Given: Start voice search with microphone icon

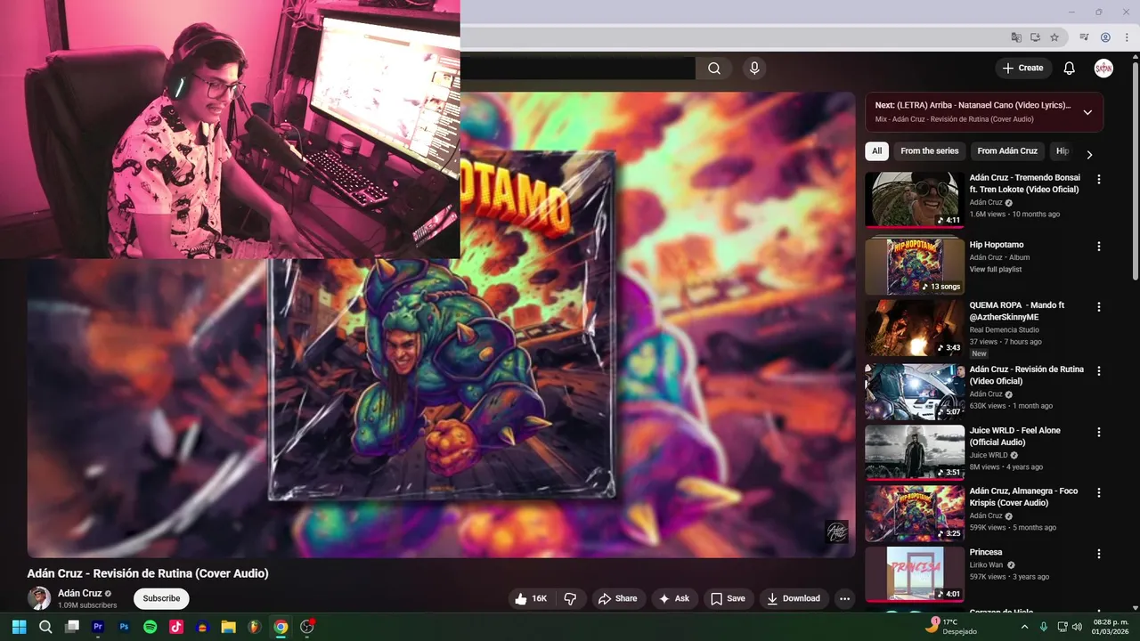Looking at the screenshot, I should (x=754, y=69).
